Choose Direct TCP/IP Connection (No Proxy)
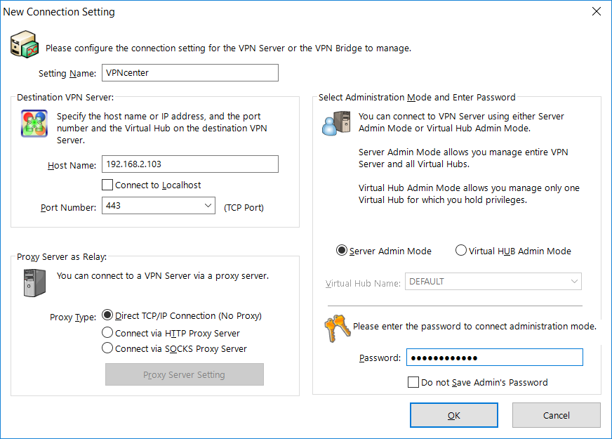Viewport: 612px width, 439px height. click(x=107, y=315)
